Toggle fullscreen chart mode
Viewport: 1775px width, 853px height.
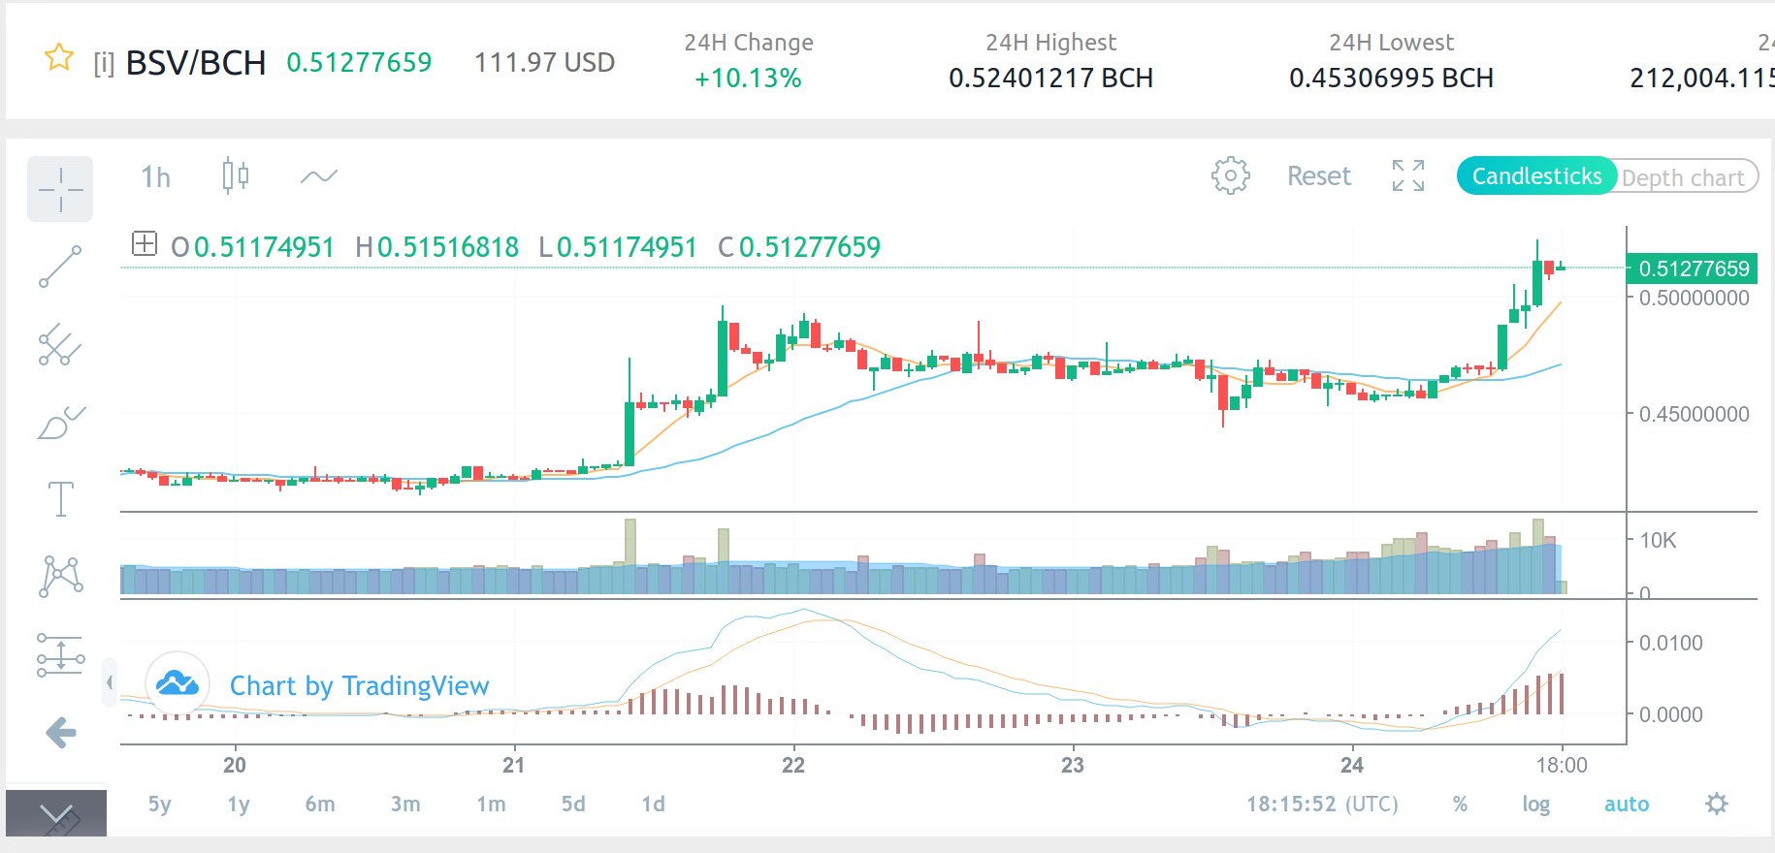[x=1408, y=175]
